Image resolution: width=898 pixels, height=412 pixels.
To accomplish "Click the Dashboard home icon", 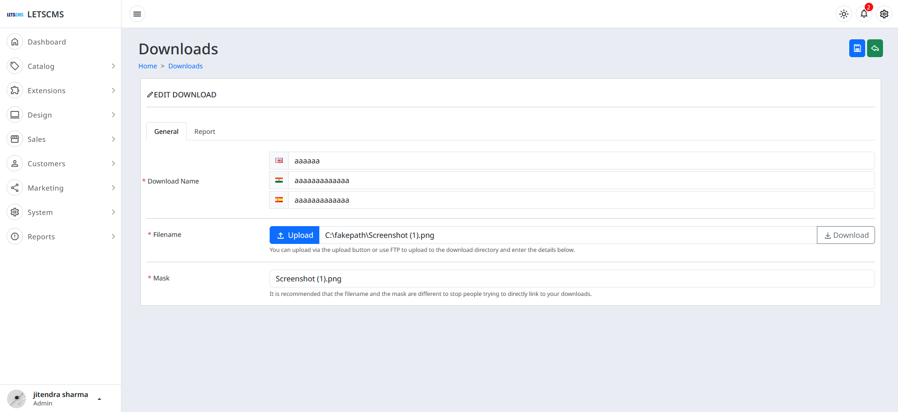I will click(15, 42).
